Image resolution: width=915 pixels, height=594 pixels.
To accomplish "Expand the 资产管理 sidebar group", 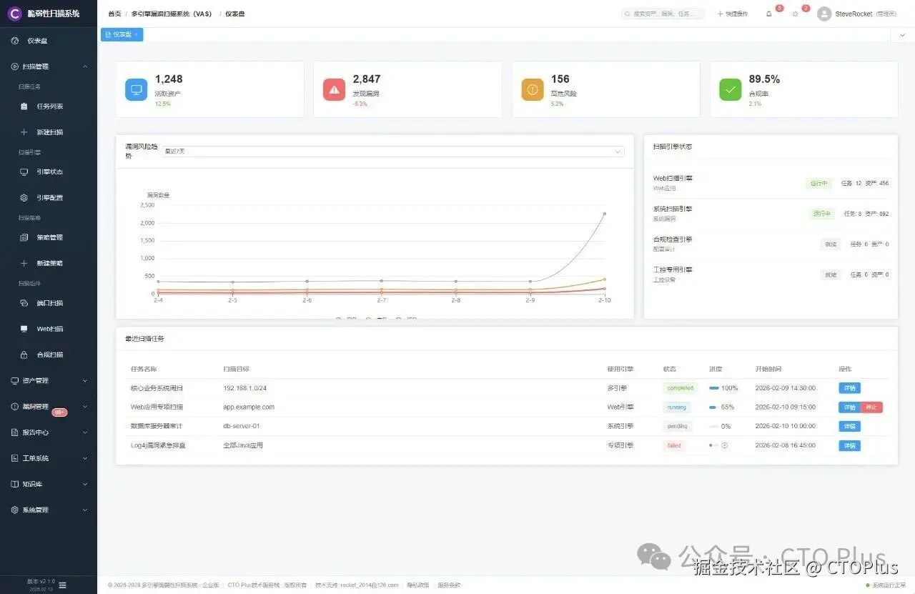I will 49,381.
